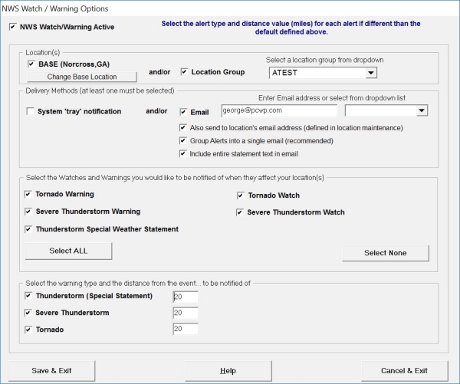The height and width of the screenshot is (384, 460).
Task: Uncheck BASE (Norcross,GA) location checkbox
Action: coord(31,64)
